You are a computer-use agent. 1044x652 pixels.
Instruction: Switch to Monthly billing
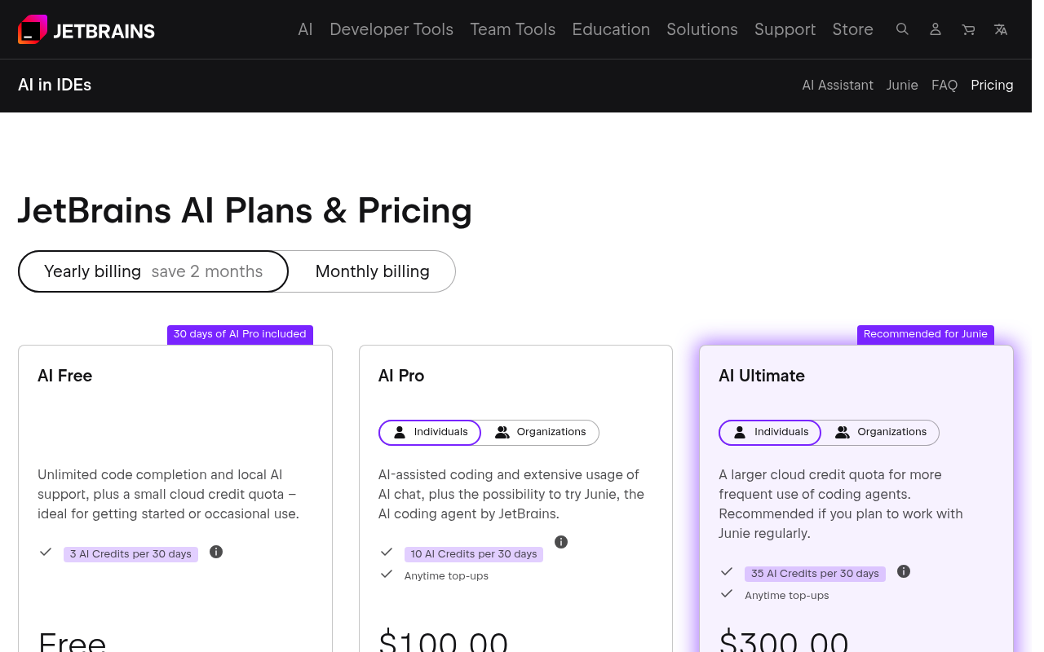[x=372, y=271]
